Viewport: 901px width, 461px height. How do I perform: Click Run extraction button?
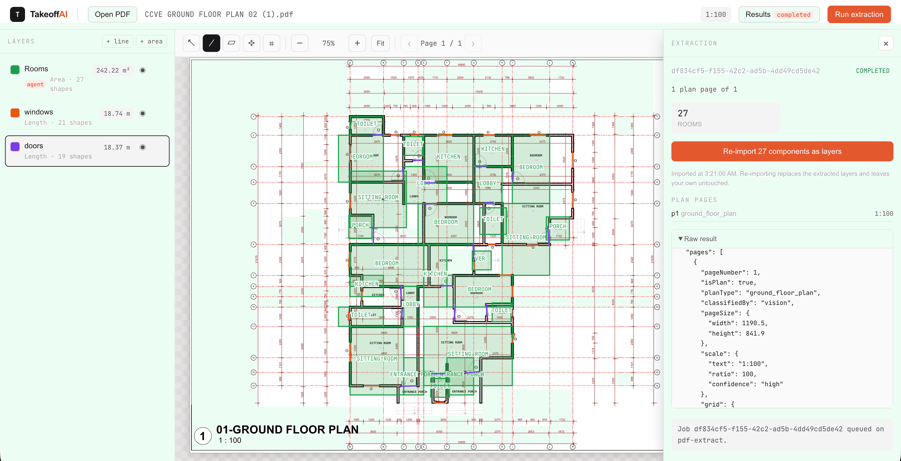(x=859, y=14)
